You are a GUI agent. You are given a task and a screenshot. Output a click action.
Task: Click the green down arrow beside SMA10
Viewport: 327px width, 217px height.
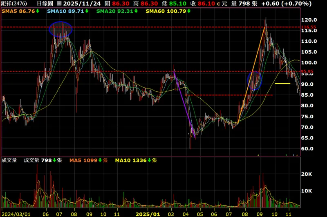click(87, 11)
